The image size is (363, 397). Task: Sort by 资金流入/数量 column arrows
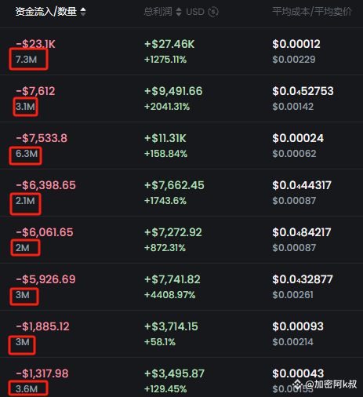[x=83, y=12]
